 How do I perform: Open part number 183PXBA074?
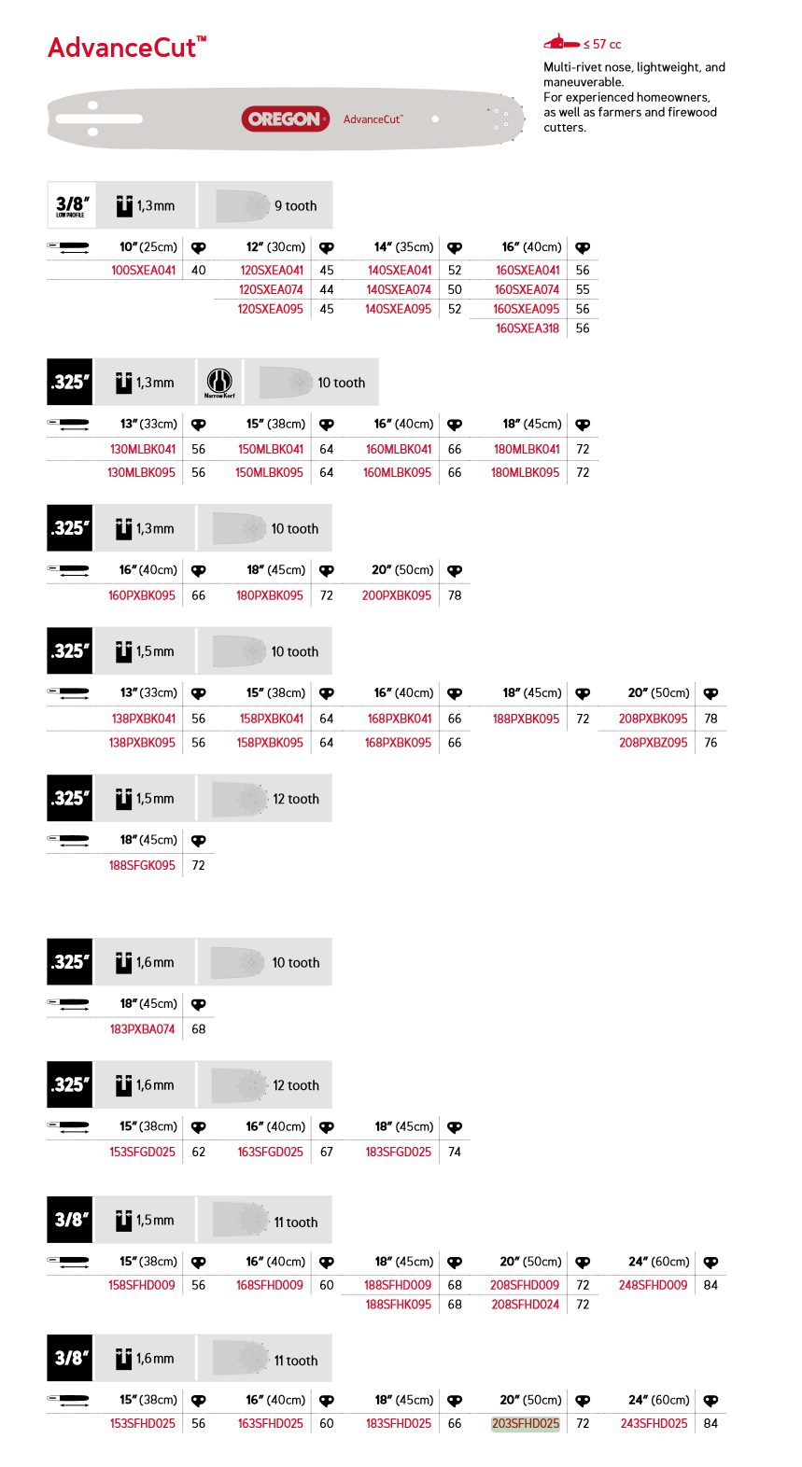143,1029
